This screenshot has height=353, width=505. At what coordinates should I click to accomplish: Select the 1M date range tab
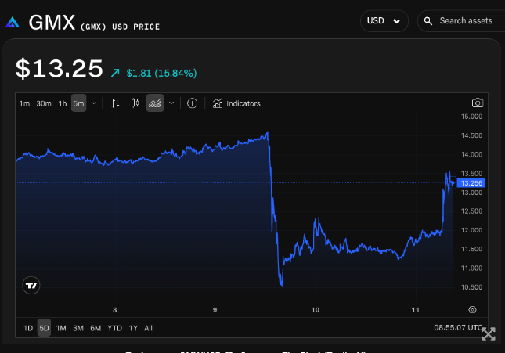[x=61, y=328]
